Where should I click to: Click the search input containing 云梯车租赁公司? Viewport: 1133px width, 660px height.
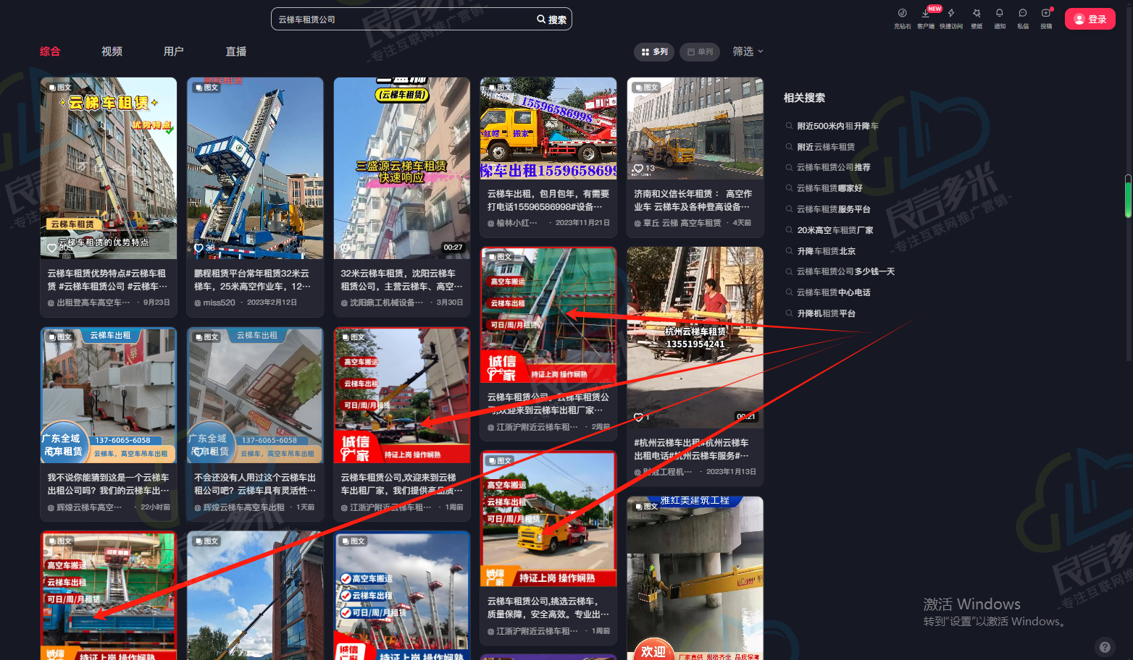(402, 20)
